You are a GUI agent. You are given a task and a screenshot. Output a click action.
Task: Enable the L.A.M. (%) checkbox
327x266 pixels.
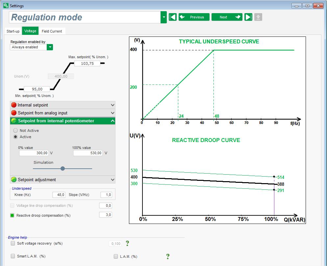[116, 256]
